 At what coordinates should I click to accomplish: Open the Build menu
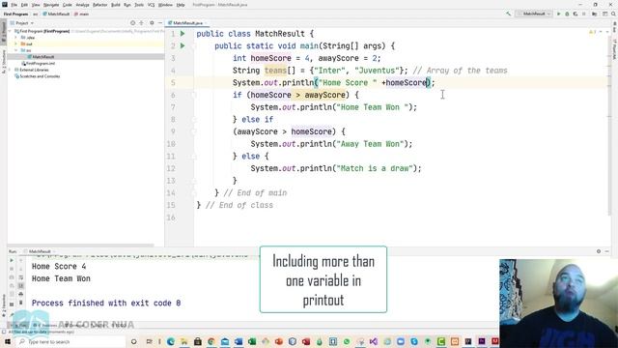tap(116, 5)
